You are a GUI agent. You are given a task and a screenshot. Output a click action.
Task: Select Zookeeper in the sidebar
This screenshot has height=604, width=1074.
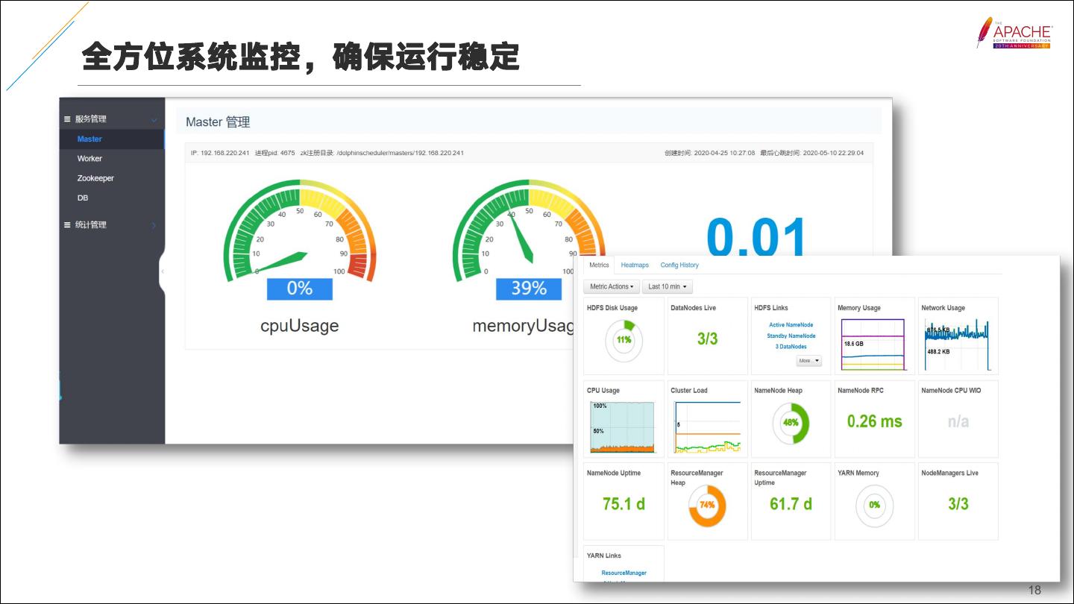tap(95, 178)
